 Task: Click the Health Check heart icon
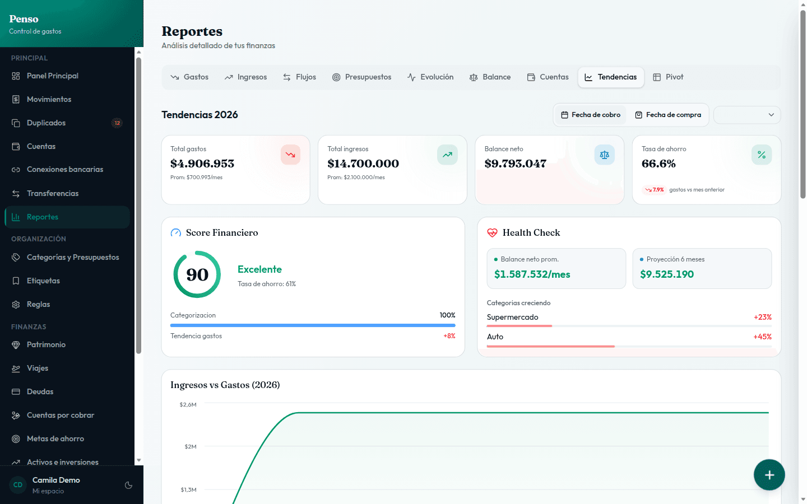tap(492, 232)
